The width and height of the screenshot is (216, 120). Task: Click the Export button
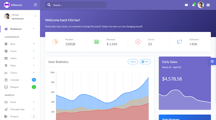coord(133,62)
